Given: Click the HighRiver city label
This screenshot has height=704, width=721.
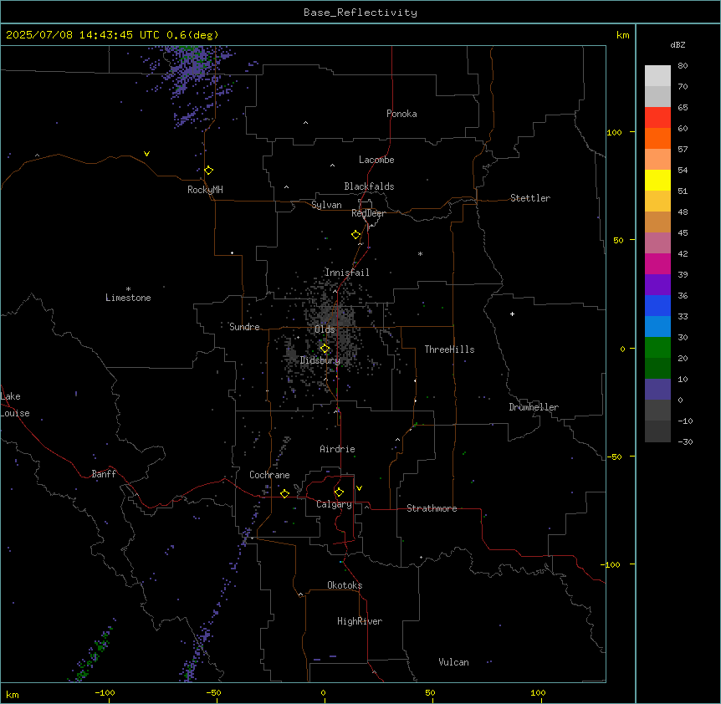Looking at the screenshot, I should pyautogui.click(x=359, y=621).
